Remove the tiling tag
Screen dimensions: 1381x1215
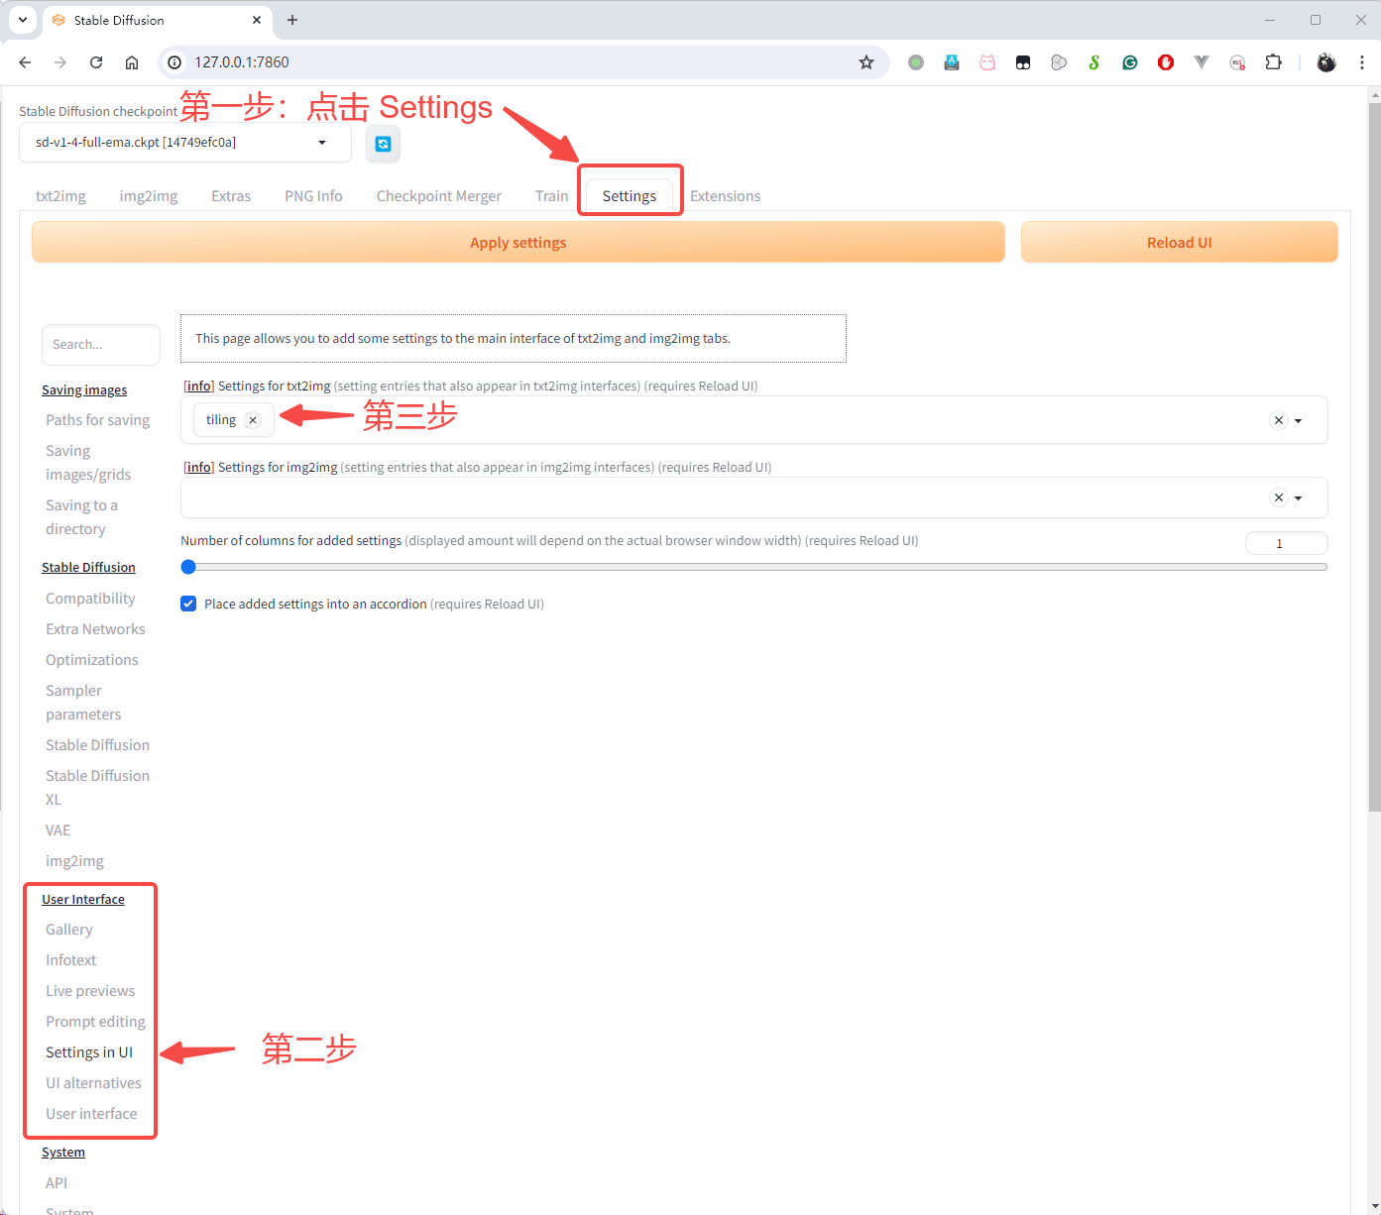pos(253,420)
